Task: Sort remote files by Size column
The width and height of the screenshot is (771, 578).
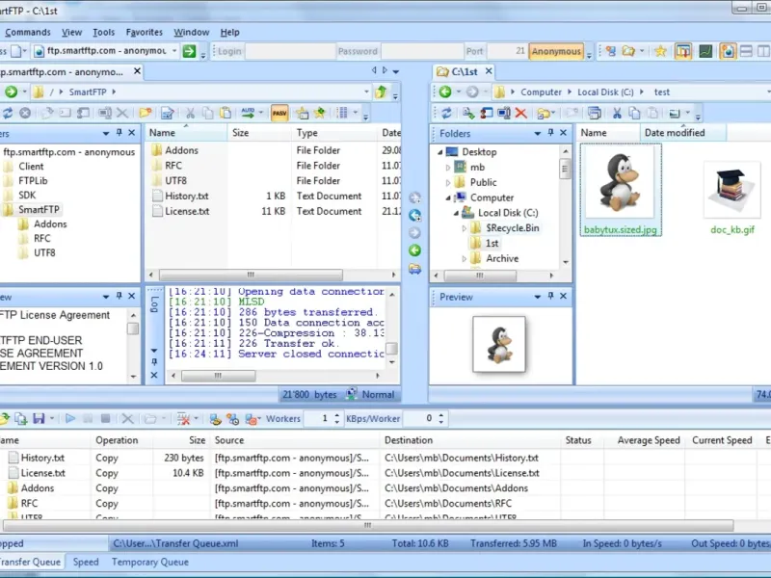Action: tap(259, 133)
